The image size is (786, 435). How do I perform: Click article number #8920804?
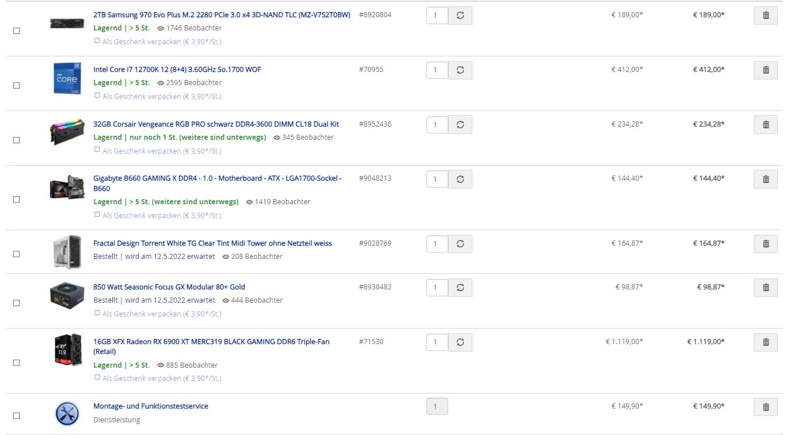click(x=375, y=15)
